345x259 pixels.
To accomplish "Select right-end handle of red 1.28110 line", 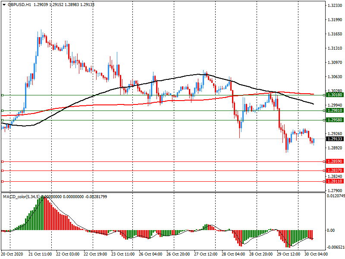I will tap(324, 181).
